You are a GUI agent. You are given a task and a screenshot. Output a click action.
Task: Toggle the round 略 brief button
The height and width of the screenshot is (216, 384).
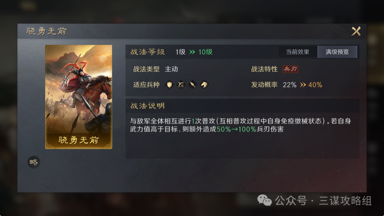tap(34, 162)
